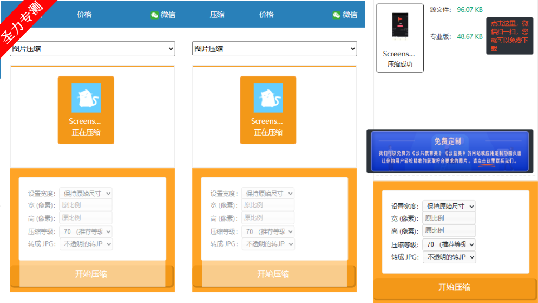Open the 设置宽度 dropdown in the right panel
Image resolution: width=538 pixels, height=303 pixels.
coord(449,206)
